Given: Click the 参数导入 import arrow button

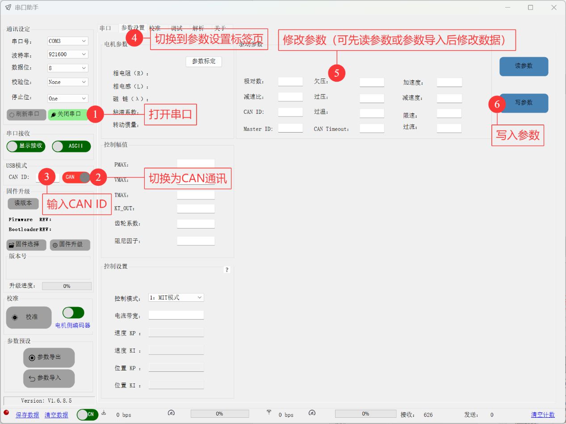Looking at the screenshot, I should click(49, 378).
